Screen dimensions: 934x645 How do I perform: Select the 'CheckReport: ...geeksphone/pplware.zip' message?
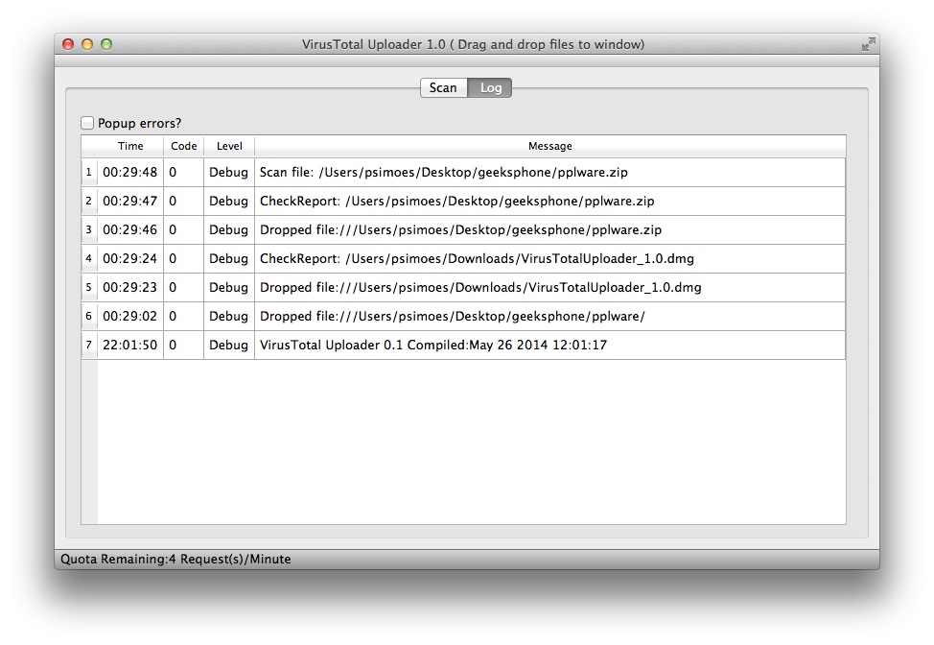click(549, 201)
